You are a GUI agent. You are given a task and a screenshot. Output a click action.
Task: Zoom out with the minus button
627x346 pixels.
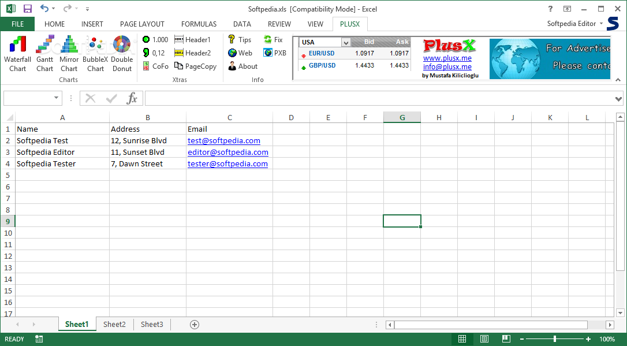[x=522, y=339]
